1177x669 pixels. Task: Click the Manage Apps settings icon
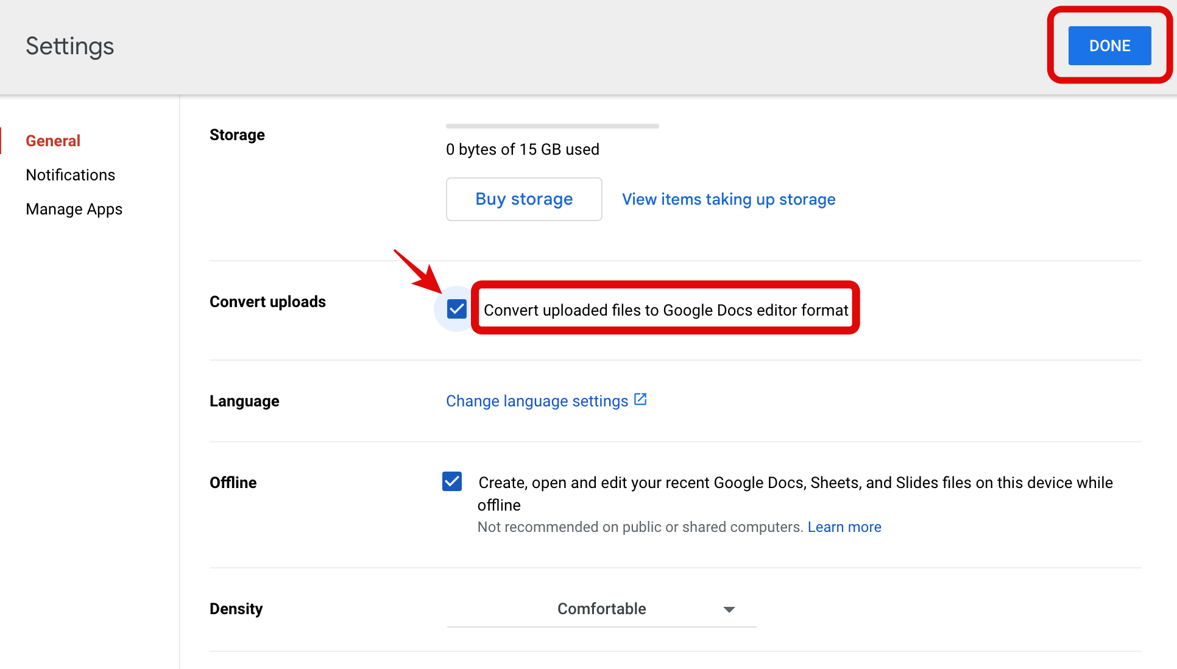[74, 209]
